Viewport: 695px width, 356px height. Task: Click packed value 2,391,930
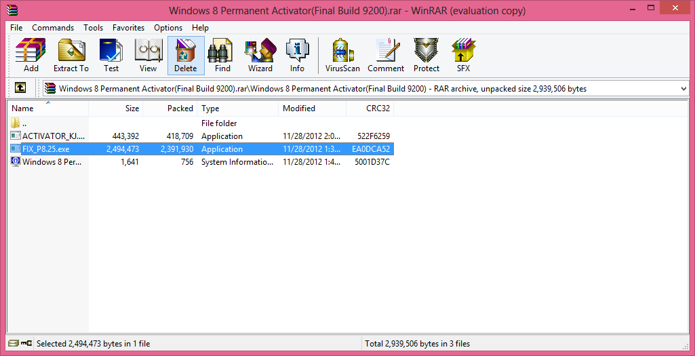coord(177,149)
